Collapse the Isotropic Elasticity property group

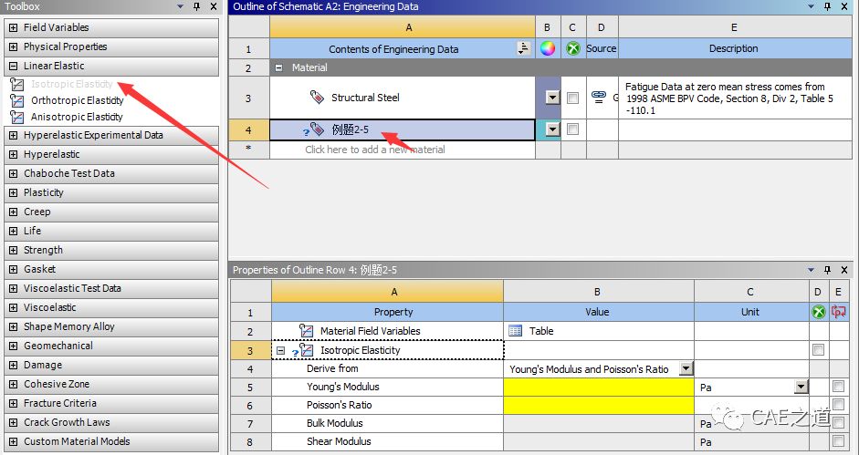click(280, 350)
